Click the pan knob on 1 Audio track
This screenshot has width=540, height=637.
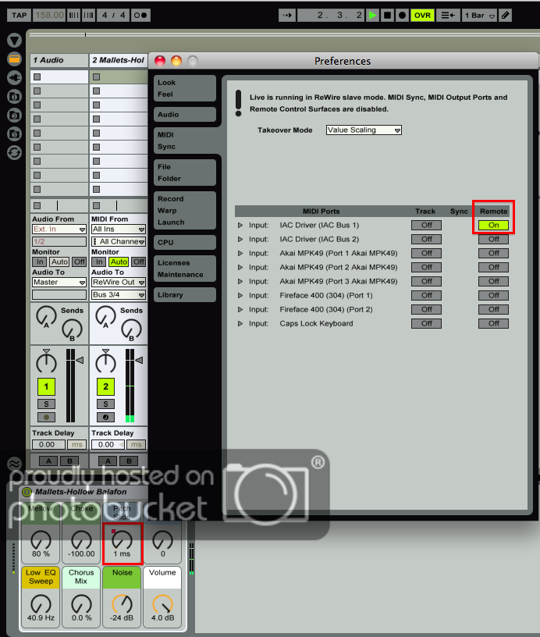[46, 362]
